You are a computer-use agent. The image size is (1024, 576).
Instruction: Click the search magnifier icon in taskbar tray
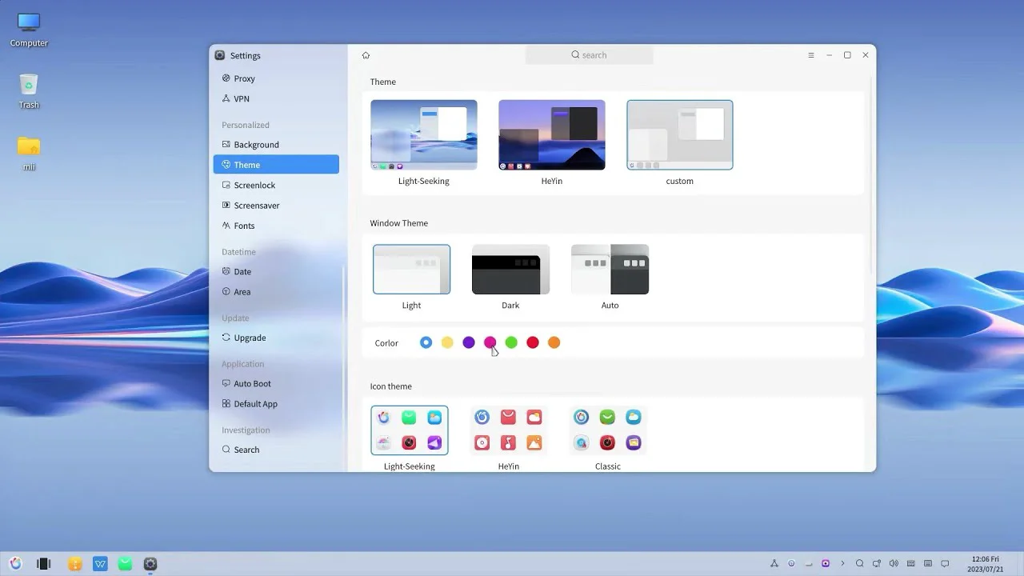coord(860,564)
